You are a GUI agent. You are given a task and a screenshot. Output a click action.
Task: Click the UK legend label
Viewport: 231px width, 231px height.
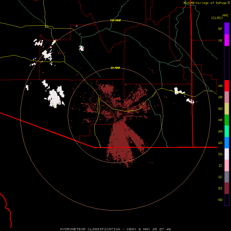point(220,41)
